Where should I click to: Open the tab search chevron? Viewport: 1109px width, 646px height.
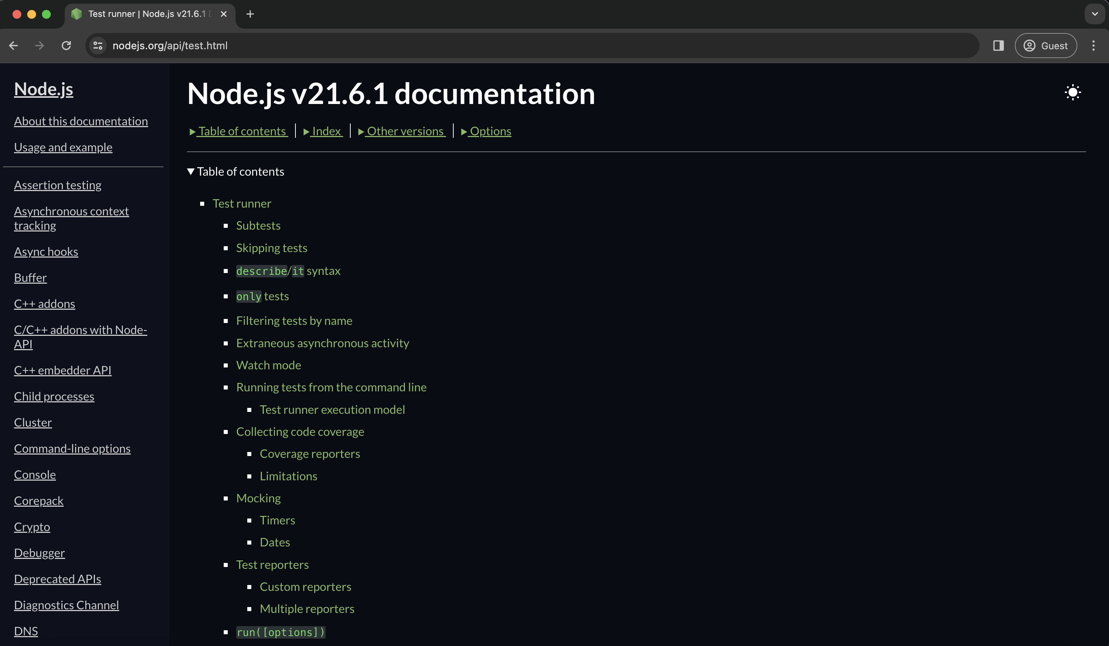point(1095,14)
